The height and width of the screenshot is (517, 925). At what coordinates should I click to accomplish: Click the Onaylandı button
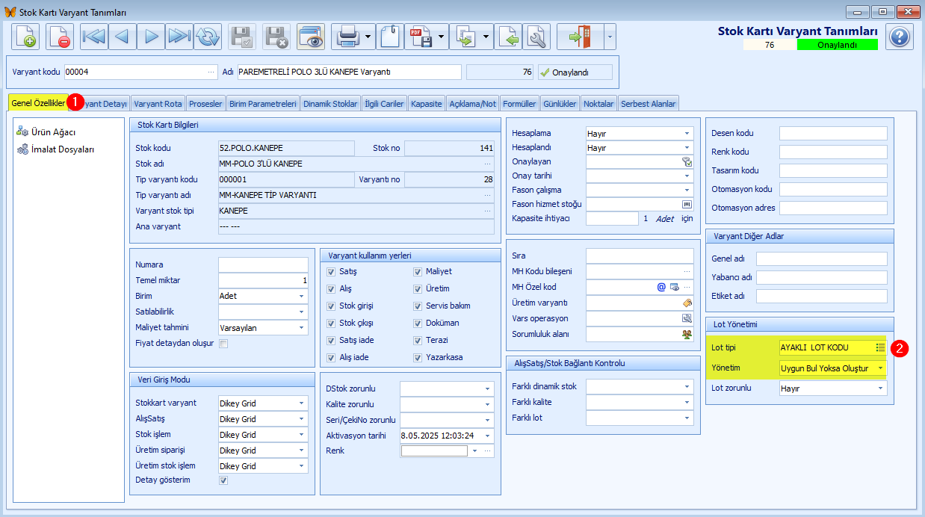pos(575,72)
